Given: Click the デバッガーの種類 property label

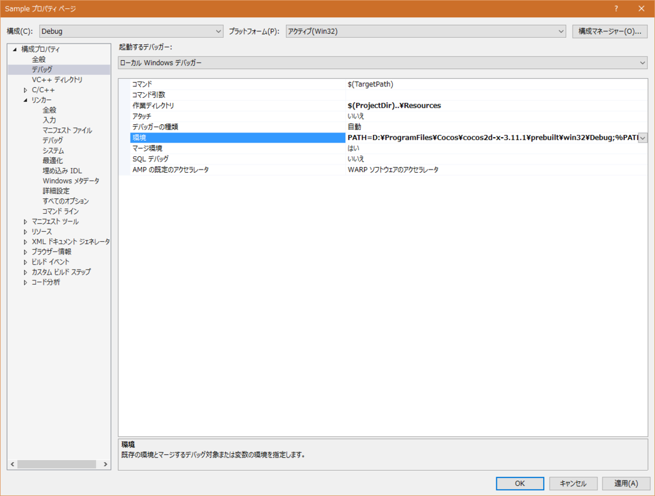Looking at the screenshot, I should [155, 127].
